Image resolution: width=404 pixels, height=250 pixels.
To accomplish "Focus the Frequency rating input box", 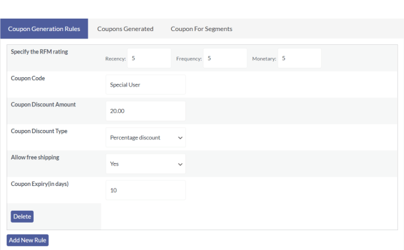I will 225,58.
